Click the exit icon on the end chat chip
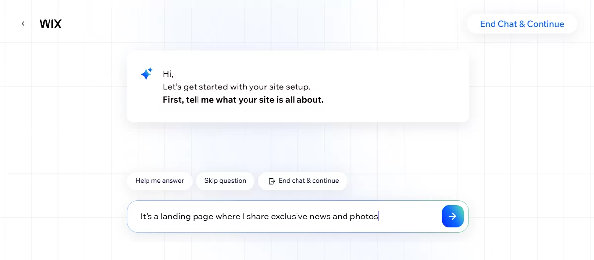 click(x=272, y=181)
